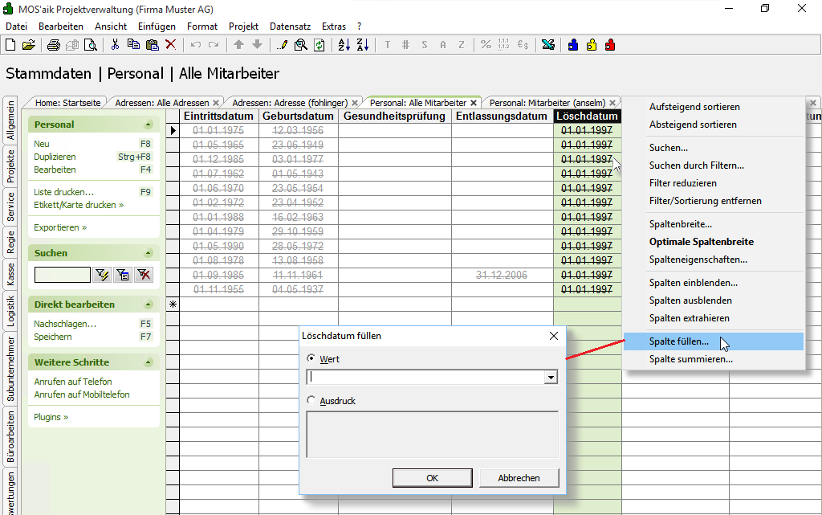Click the sort Z-A descending icon
The image size is (822, 515).
coord(363,45)
